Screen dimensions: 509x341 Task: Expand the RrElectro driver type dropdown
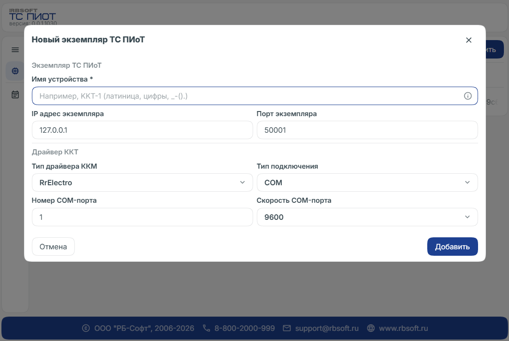142,182
